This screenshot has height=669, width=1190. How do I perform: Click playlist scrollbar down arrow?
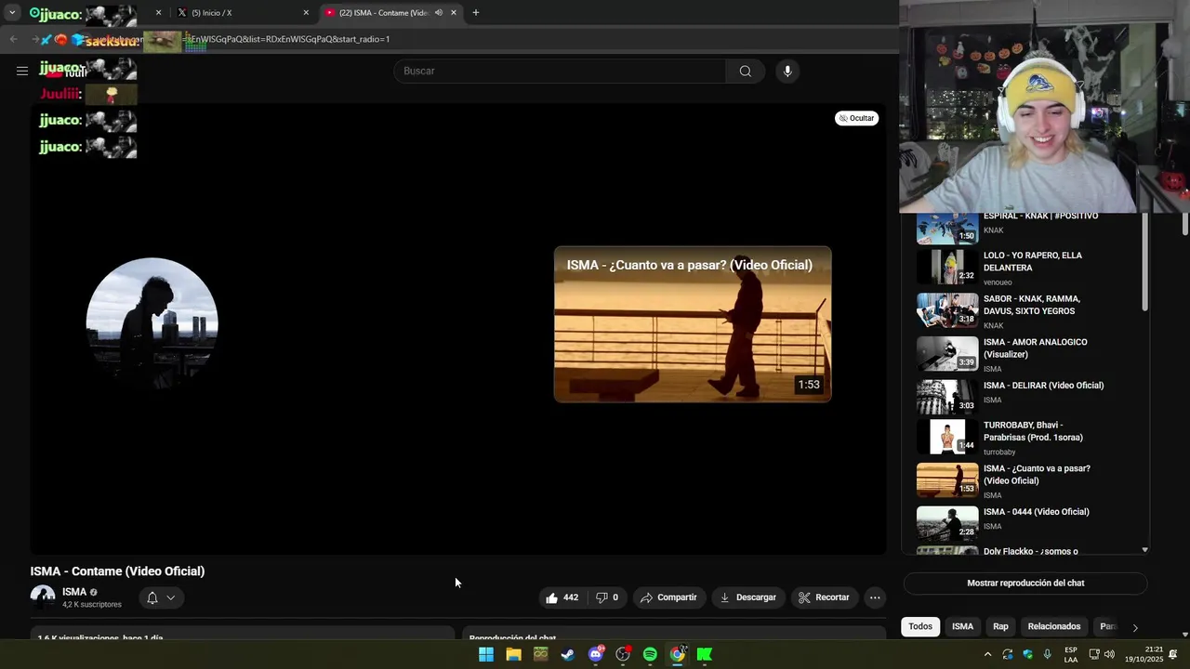coord(1144,550)
